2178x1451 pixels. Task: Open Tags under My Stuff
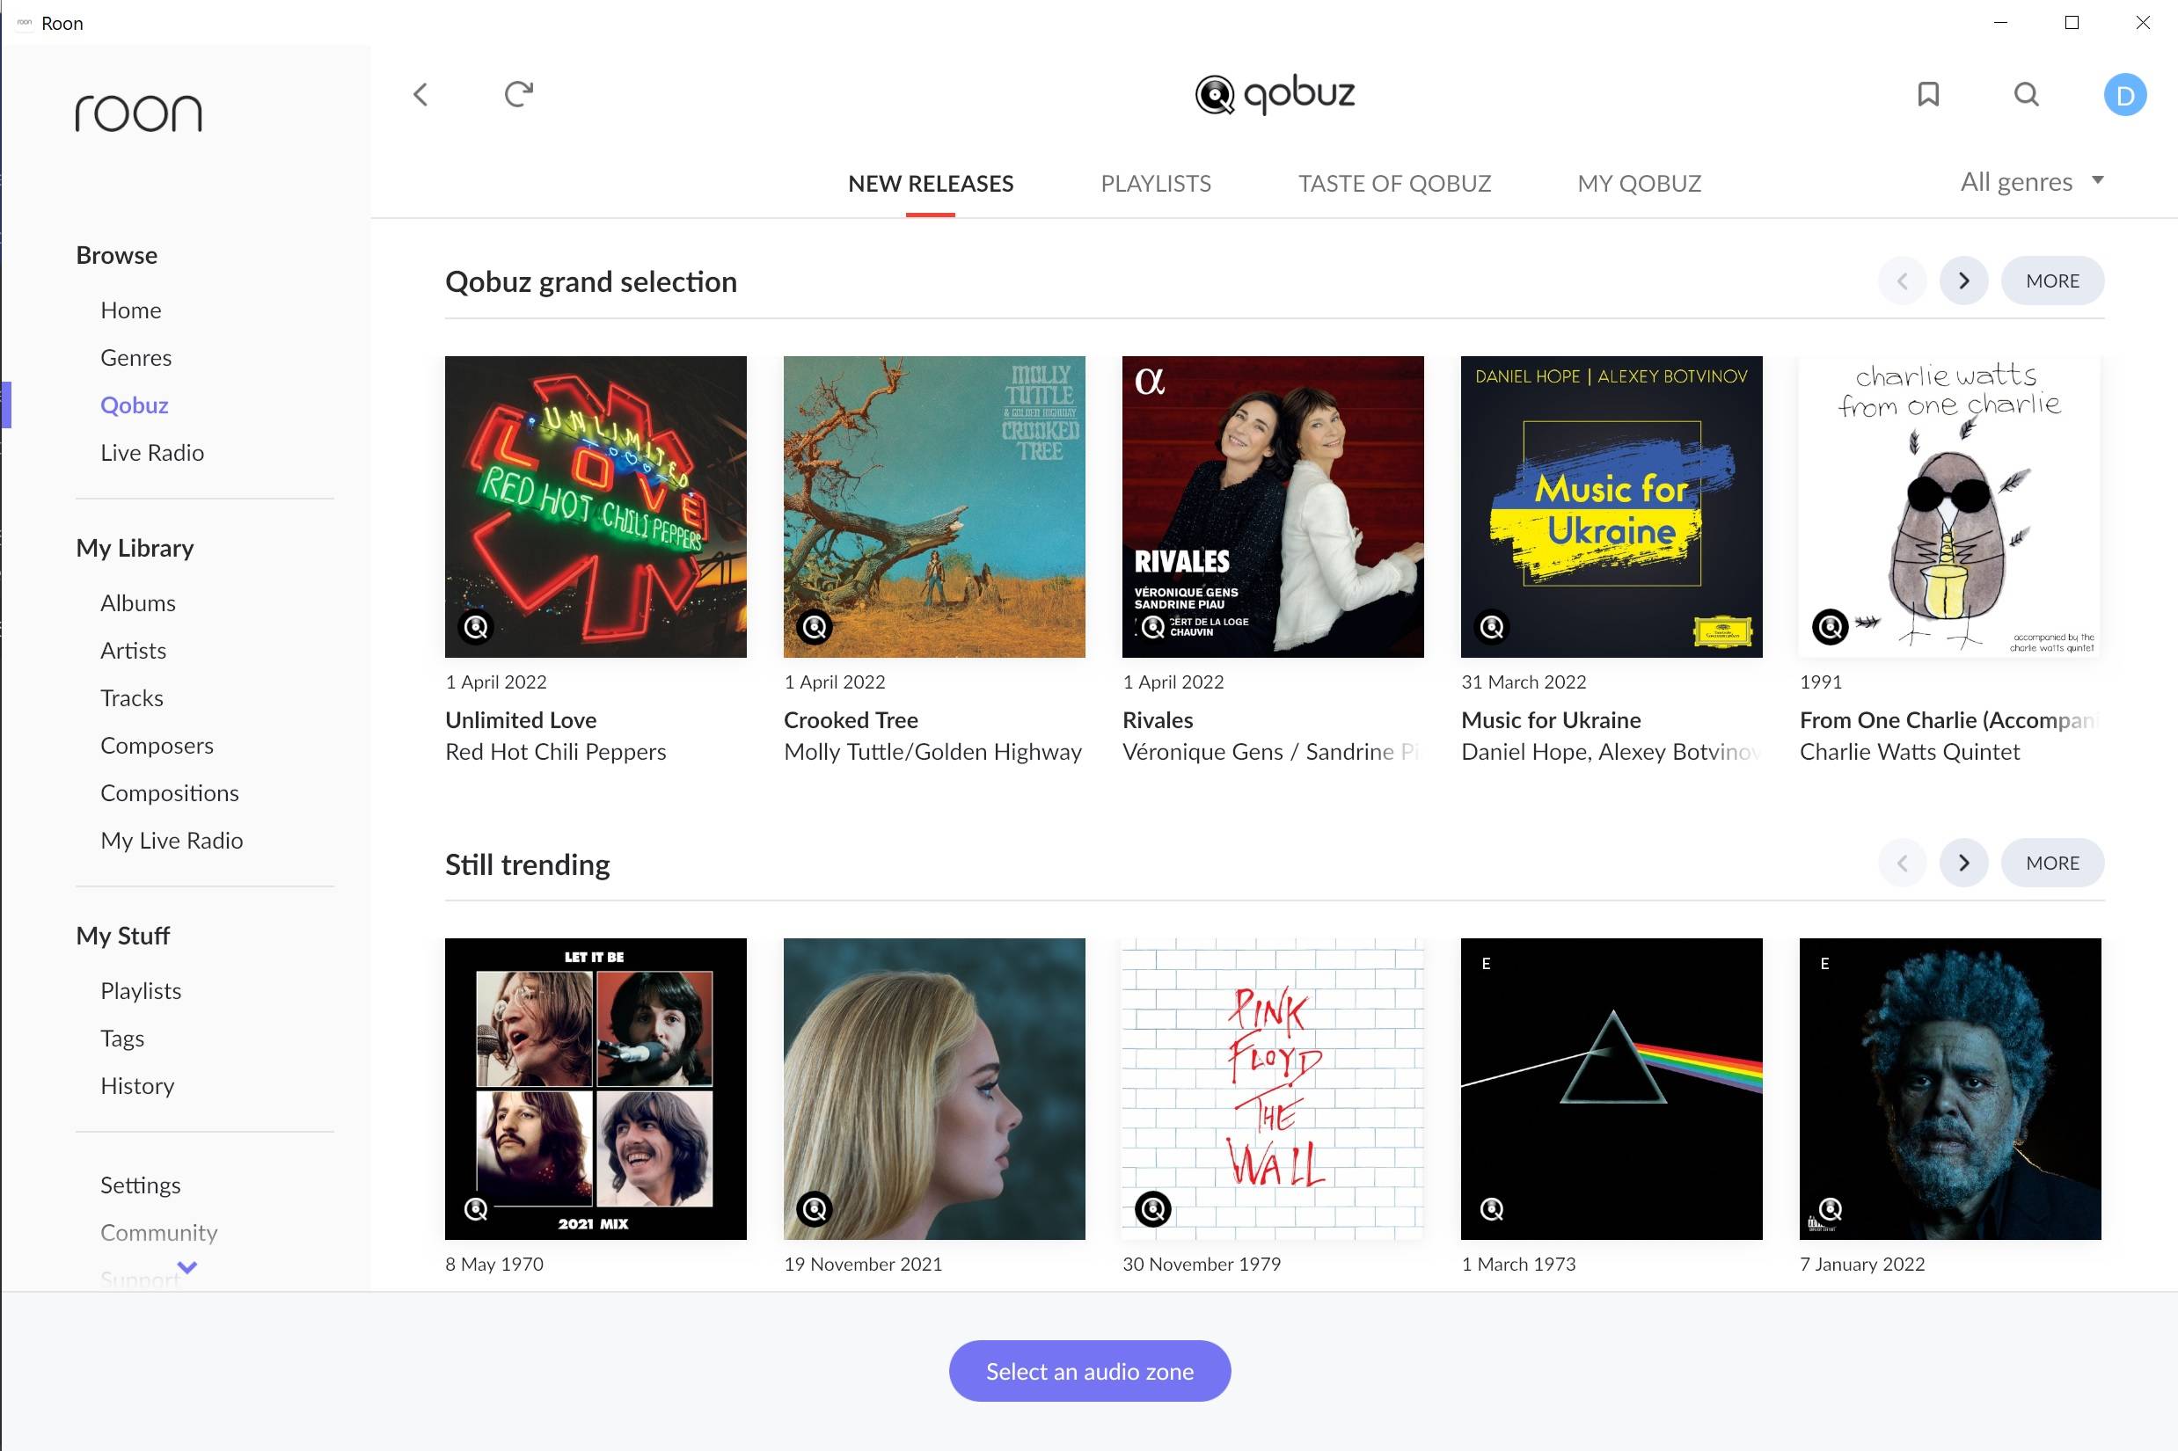click(x=122, y=1039)
